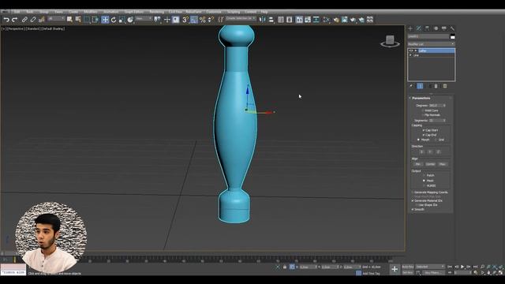505x284 pixels.
Task: Open the Reference Coordinate System dropdown
Action: click(x=144, y=19)
